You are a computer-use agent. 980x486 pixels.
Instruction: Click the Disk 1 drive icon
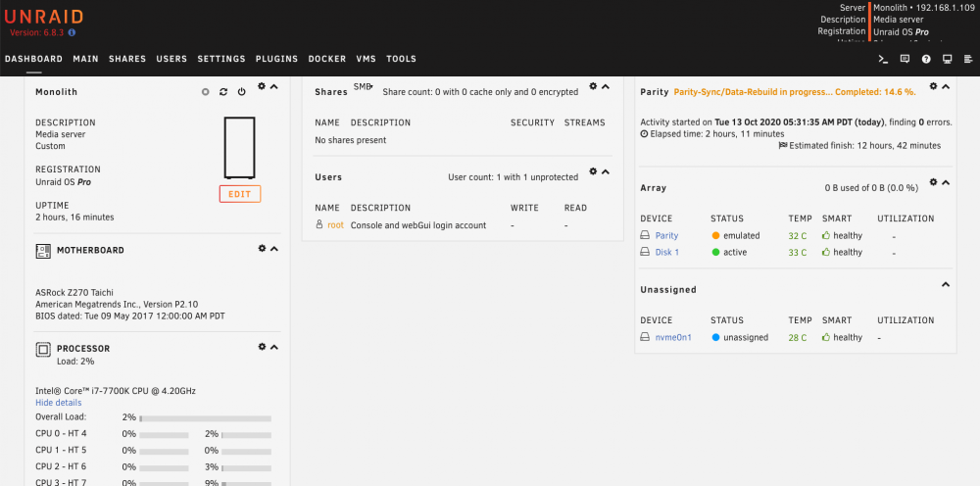(x=645, y=253)
